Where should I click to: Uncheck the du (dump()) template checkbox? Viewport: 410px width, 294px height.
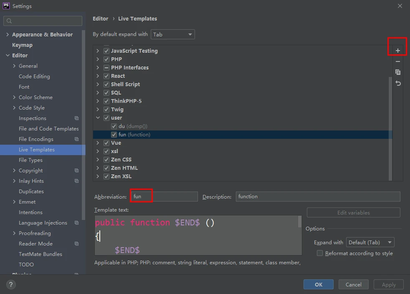coord(114,126)
